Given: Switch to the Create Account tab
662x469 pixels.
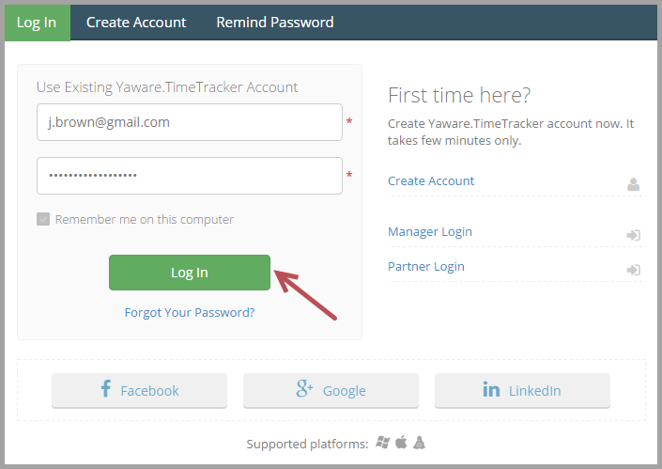Looking at the screenshot, I should click(x=136, y=23).
